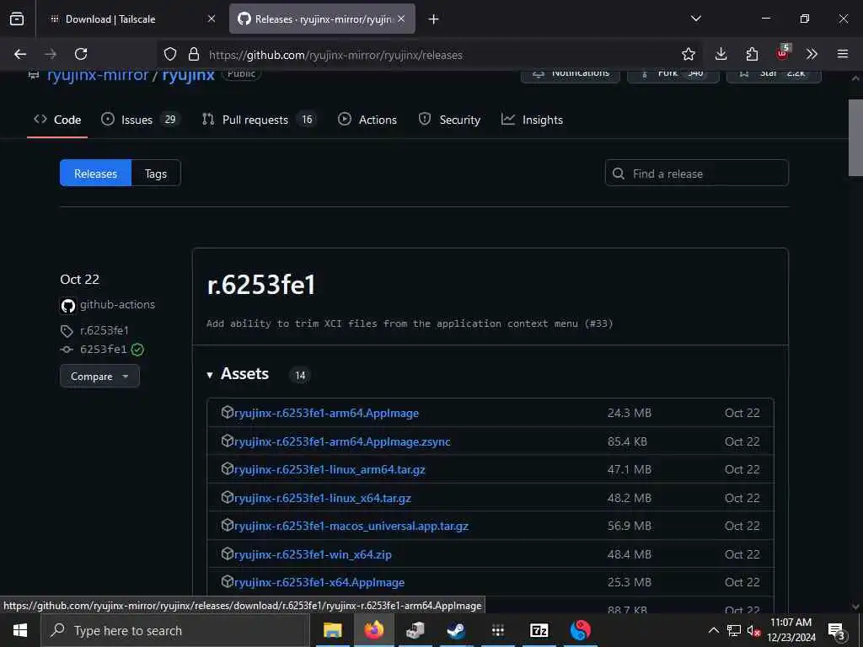Click the 56.9 MB size text
Image resolution: width=863 pixels, height=647 pixels.
629,526
